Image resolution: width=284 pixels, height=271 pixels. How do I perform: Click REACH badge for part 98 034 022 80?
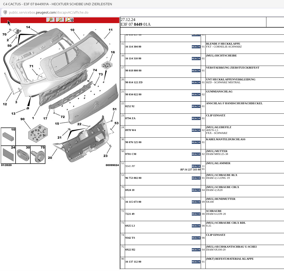pyautogui.click(x=196, y=95)
